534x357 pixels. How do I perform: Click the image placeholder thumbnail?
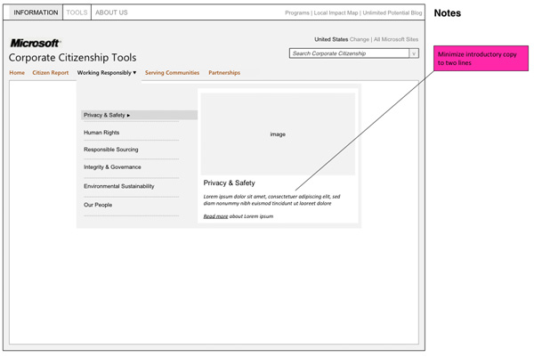[278, 134]
